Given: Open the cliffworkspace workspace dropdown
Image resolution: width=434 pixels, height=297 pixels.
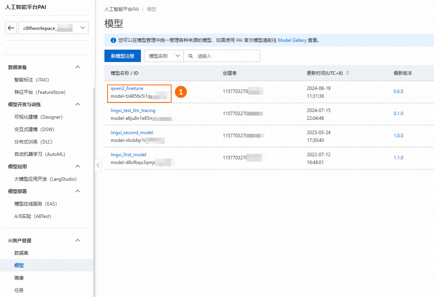Looking at the screenshot, I should coord(54,28).
